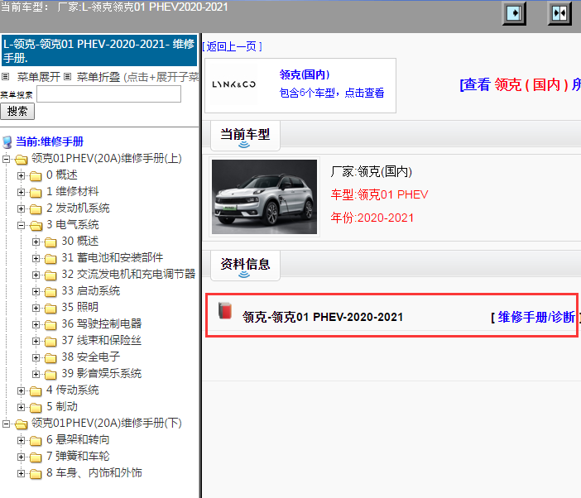Click the Lynk 01 PHEV car thumbnail
This screenshot has width=581, height=498.
[264, 197]
